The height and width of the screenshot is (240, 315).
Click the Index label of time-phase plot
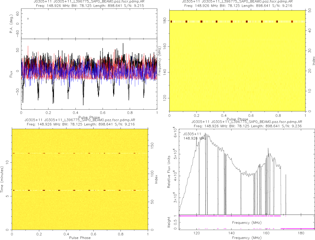coord(156,179)
